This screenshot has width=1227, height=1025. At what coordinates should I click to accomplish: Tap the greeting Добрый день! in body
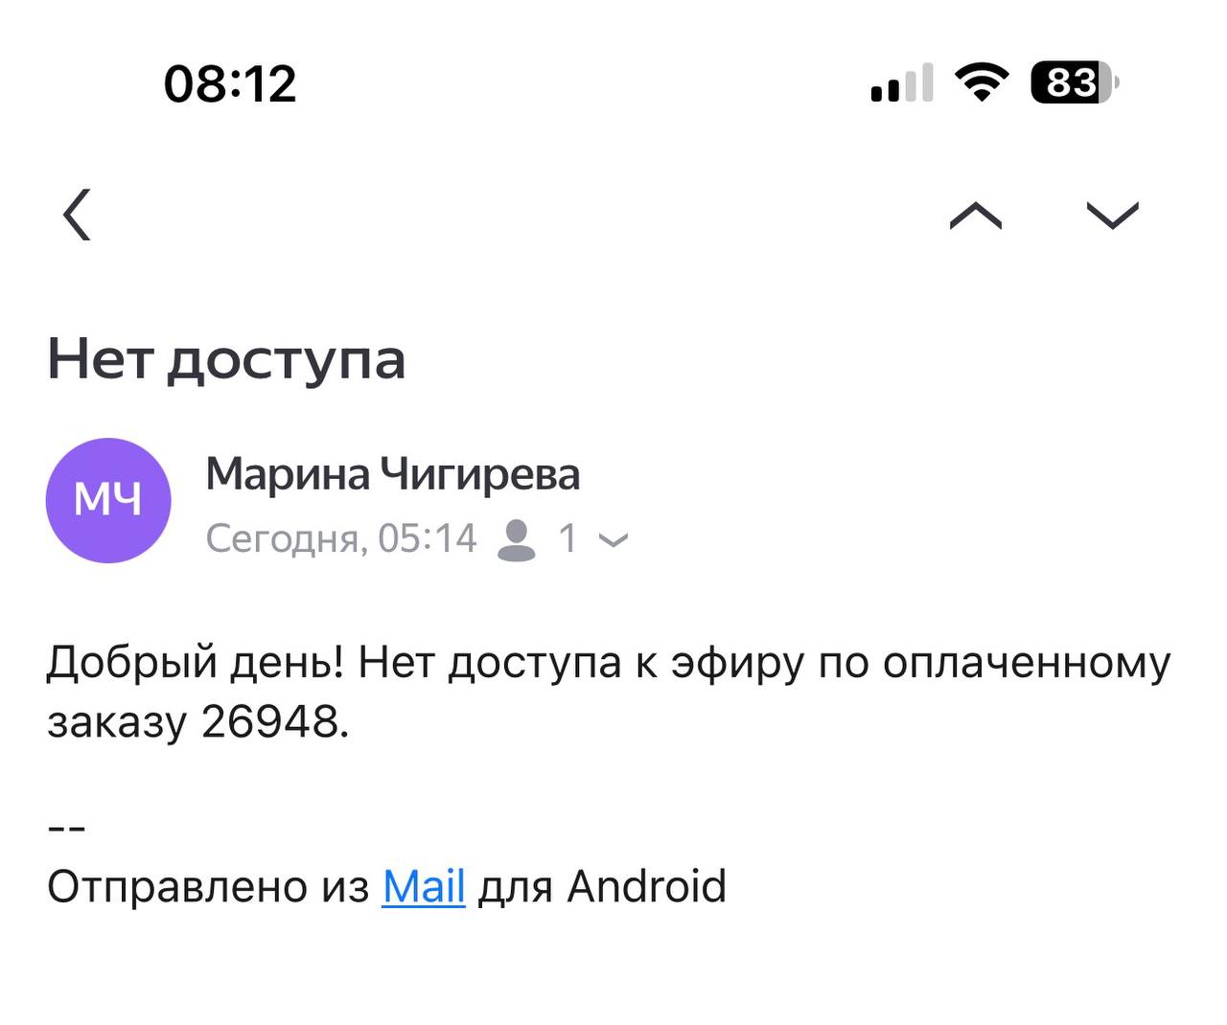pyautogui.click(x=195, y=662)
